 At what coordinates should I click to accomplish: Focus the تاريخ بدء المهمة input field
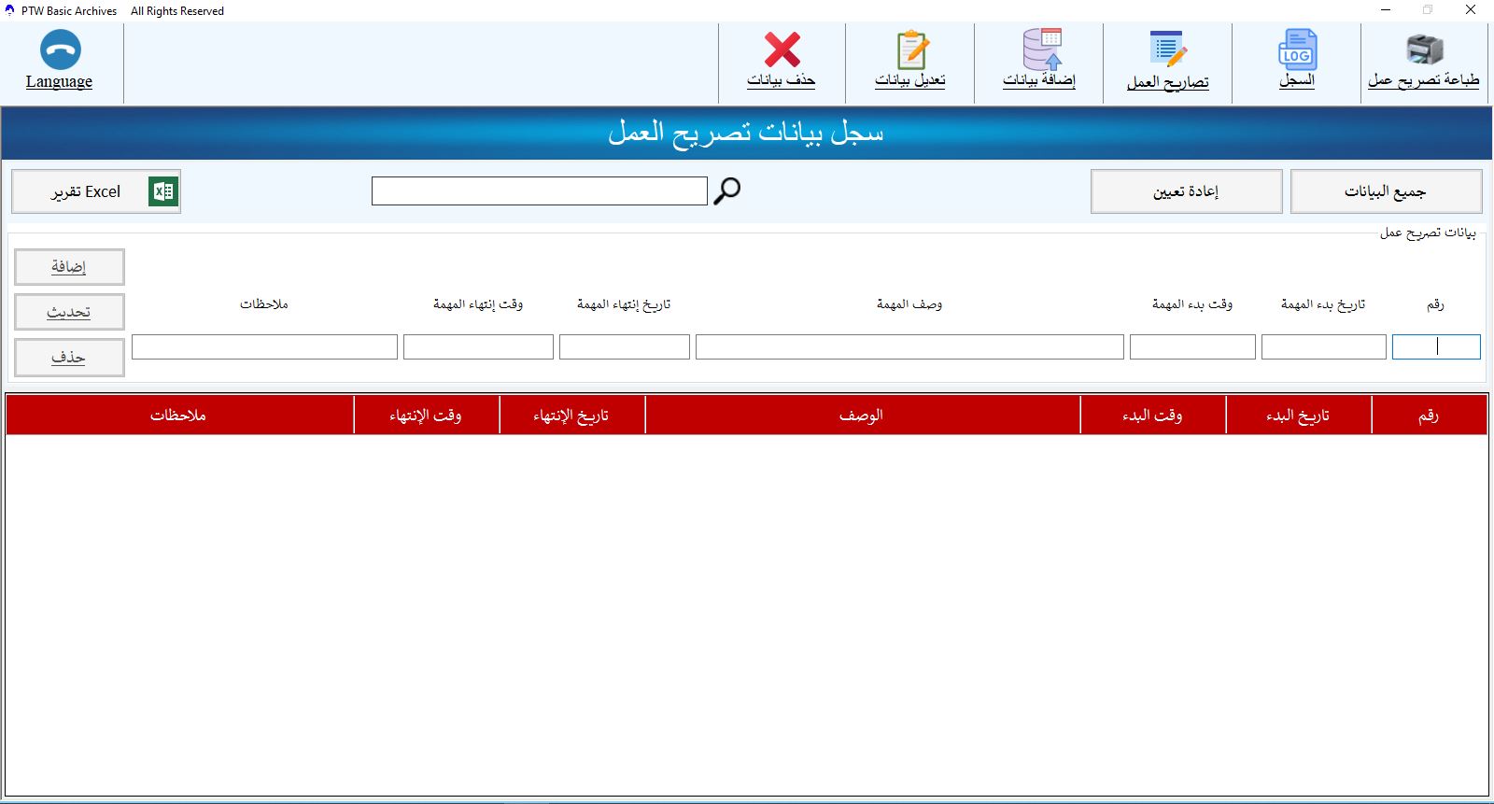coord(1324,347)
